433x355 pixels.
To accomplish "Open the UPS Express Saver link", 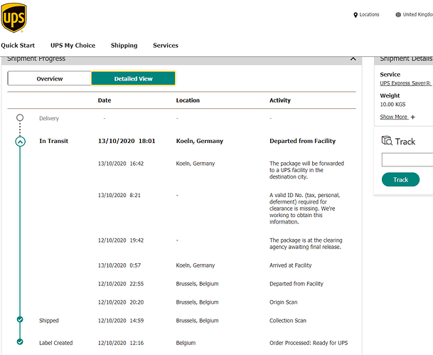I will 406,84.
